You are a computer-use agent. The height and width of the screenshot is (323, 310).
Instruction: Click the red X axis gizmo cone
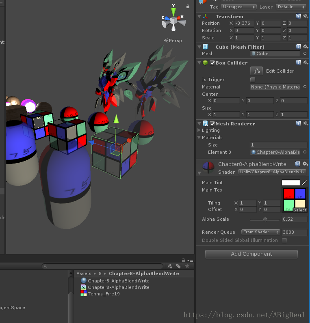(179, 18)
